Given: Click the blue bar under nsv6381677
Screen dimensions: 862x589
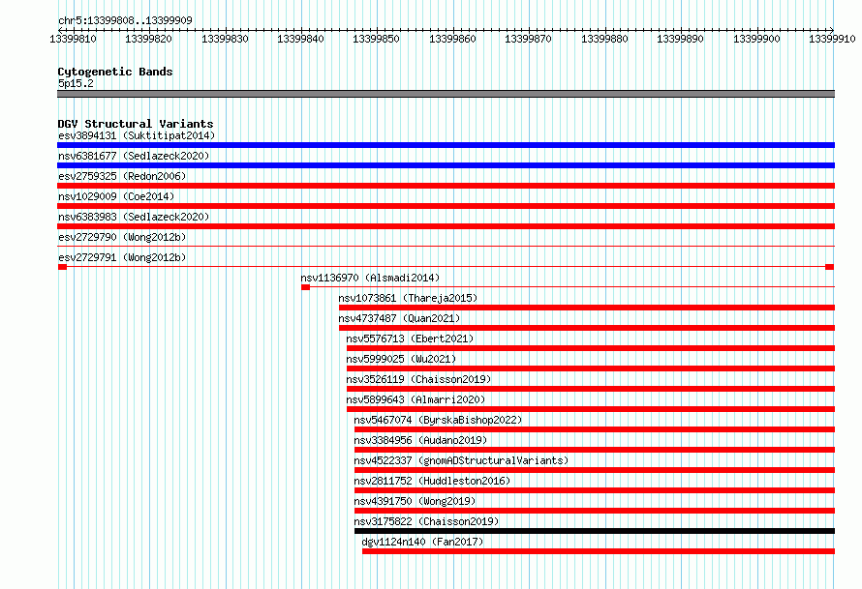Looking at the screenshot, I should point(446,165).
